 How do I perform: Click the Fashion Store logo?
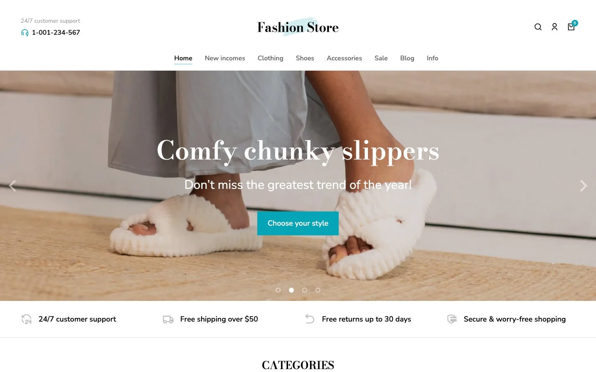pyautogui.click(x=298, y=27)
